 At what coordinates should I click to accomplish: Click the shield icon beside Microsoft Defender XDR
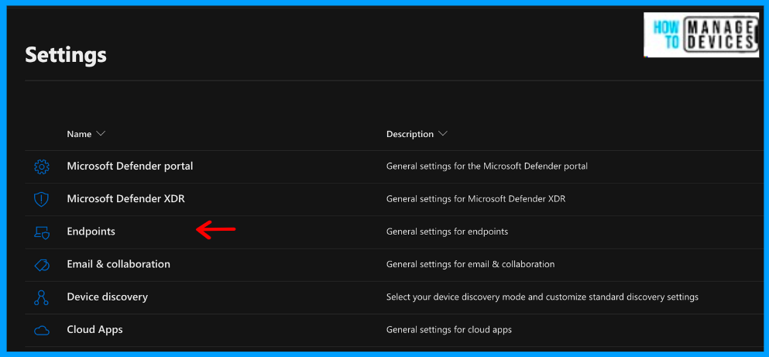click(x=41, y=200)
